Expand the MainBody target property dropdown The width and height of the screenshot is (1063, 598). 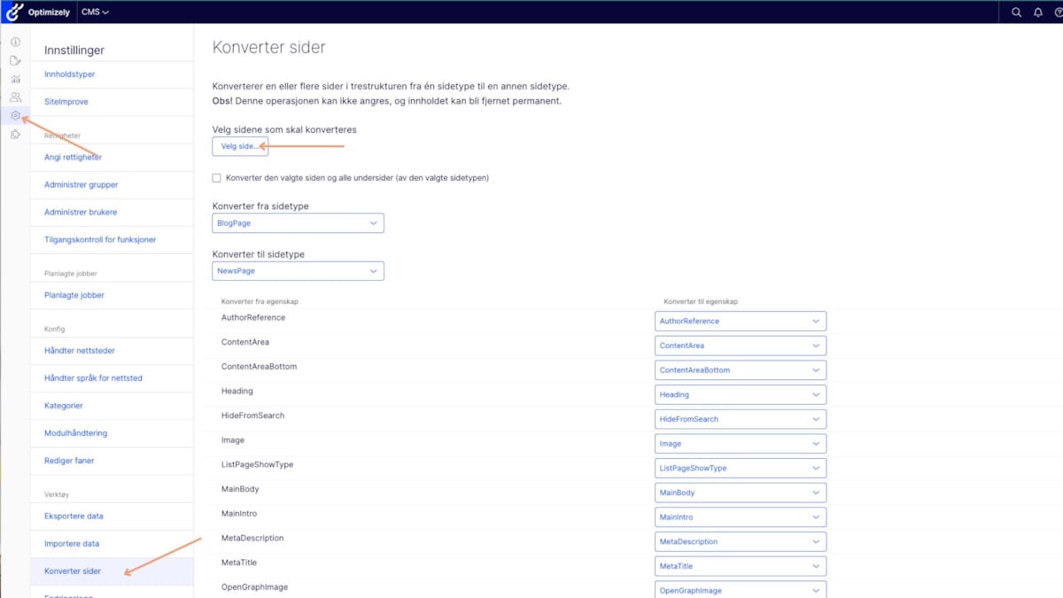[x=740, y=493]
